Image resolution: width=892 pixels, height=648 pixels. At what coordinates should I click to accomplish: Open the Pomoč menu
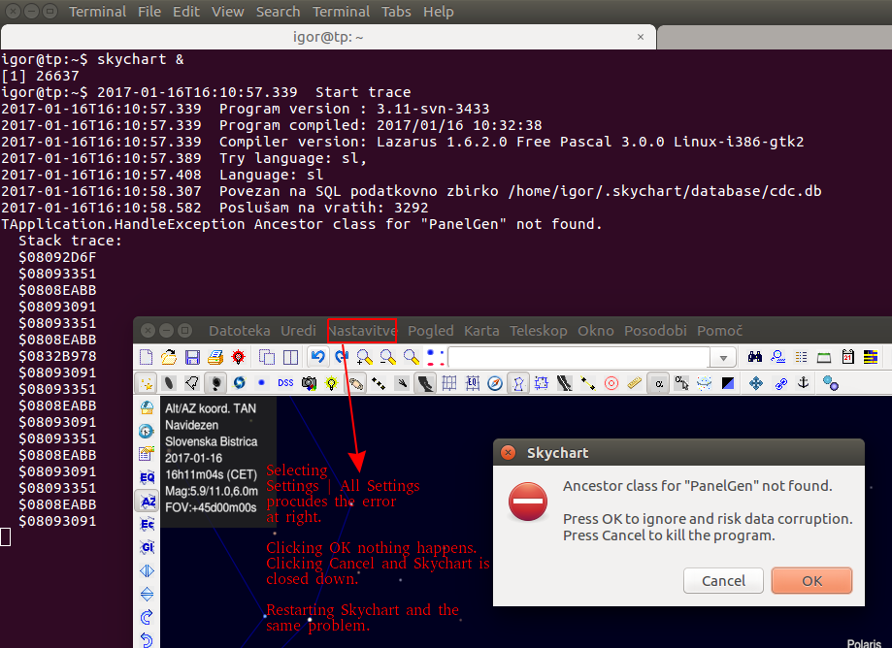point(719,331)
